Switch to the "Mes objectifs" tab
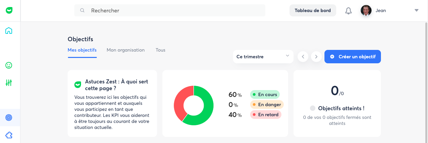Viewport: 428px width, 143px height. click(82, 50)
